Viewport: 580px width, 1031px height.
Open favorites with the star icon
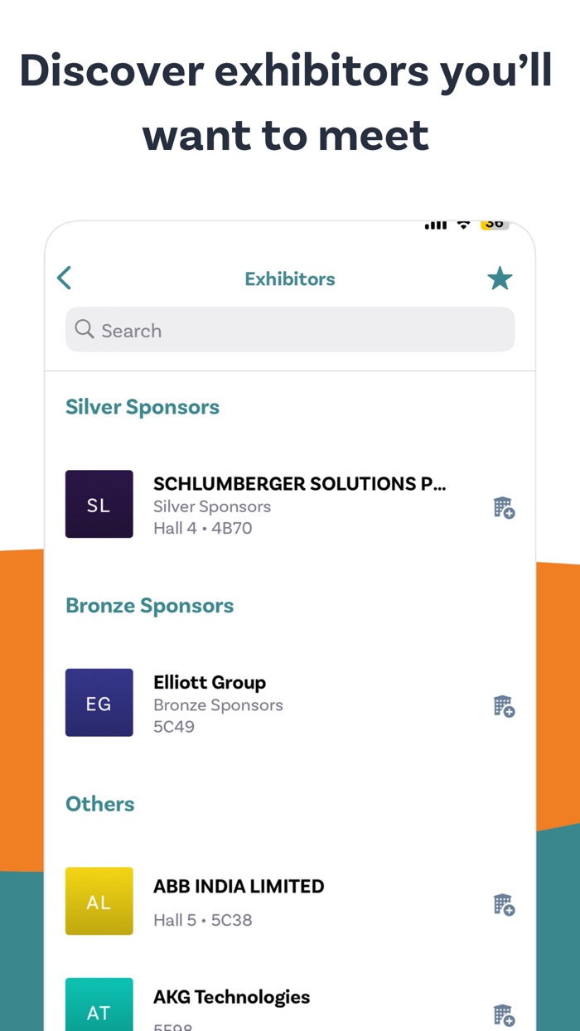[x=500, y=278]
